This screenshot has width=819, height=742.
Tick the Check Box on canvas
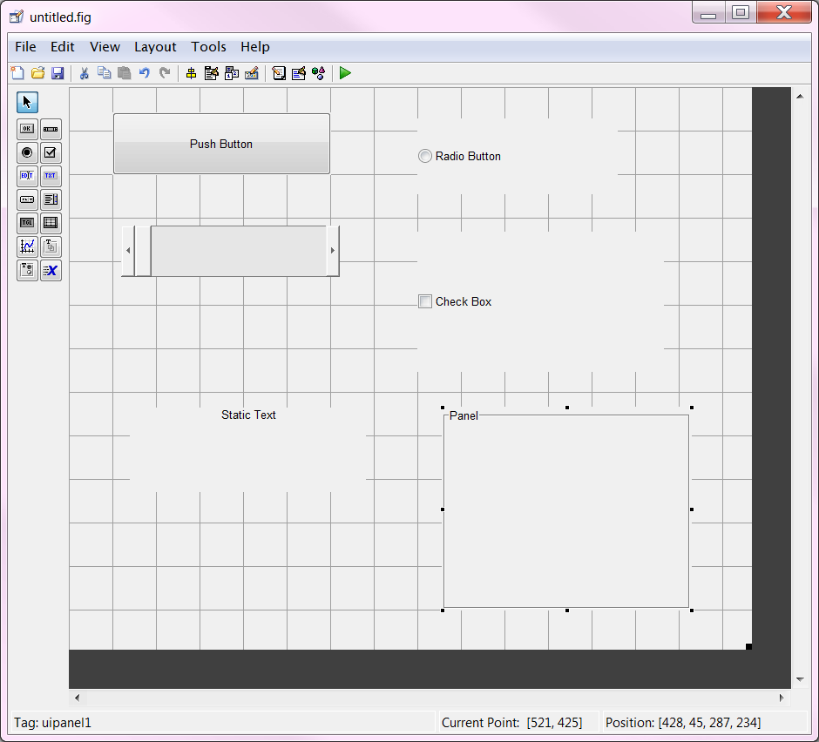click(425, 302)
